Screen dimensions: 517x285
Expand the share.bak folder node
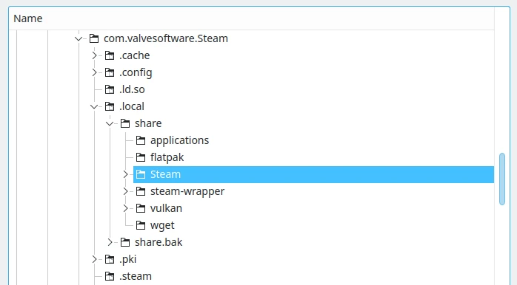point(110,242)
